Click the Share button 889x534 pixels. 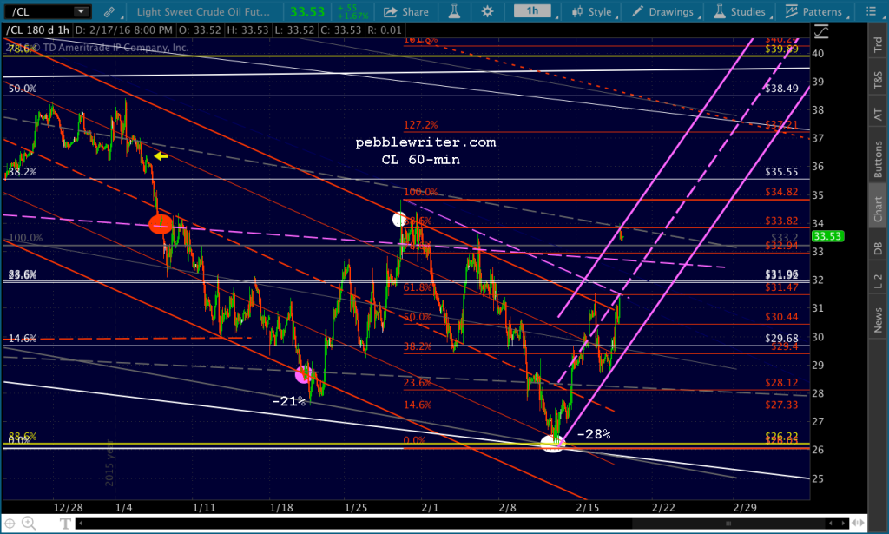[406, 11]
